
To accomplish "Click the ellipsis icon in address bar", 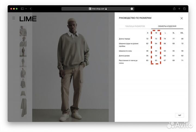I will 132,9.
